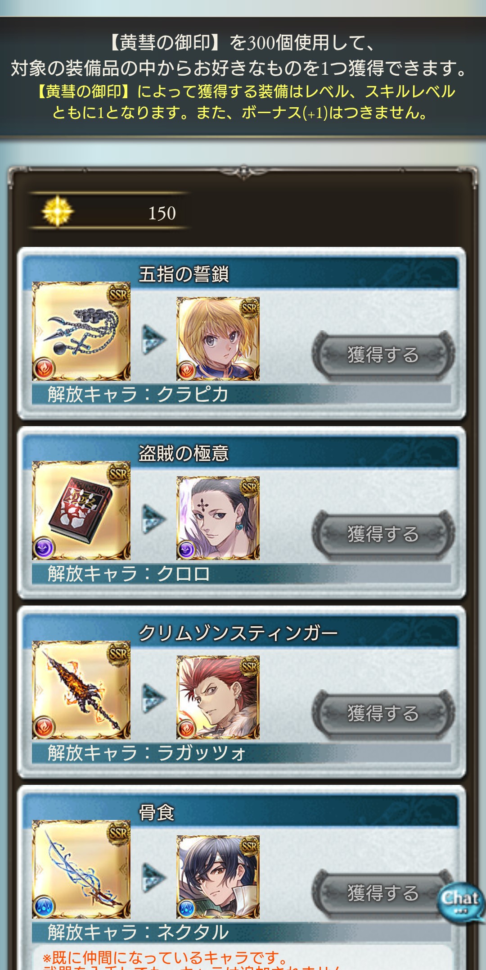Click 獲得する button for クリムゾンスティンガー
The width and height of the screenshot is (486, 970).
click(383, 714)
